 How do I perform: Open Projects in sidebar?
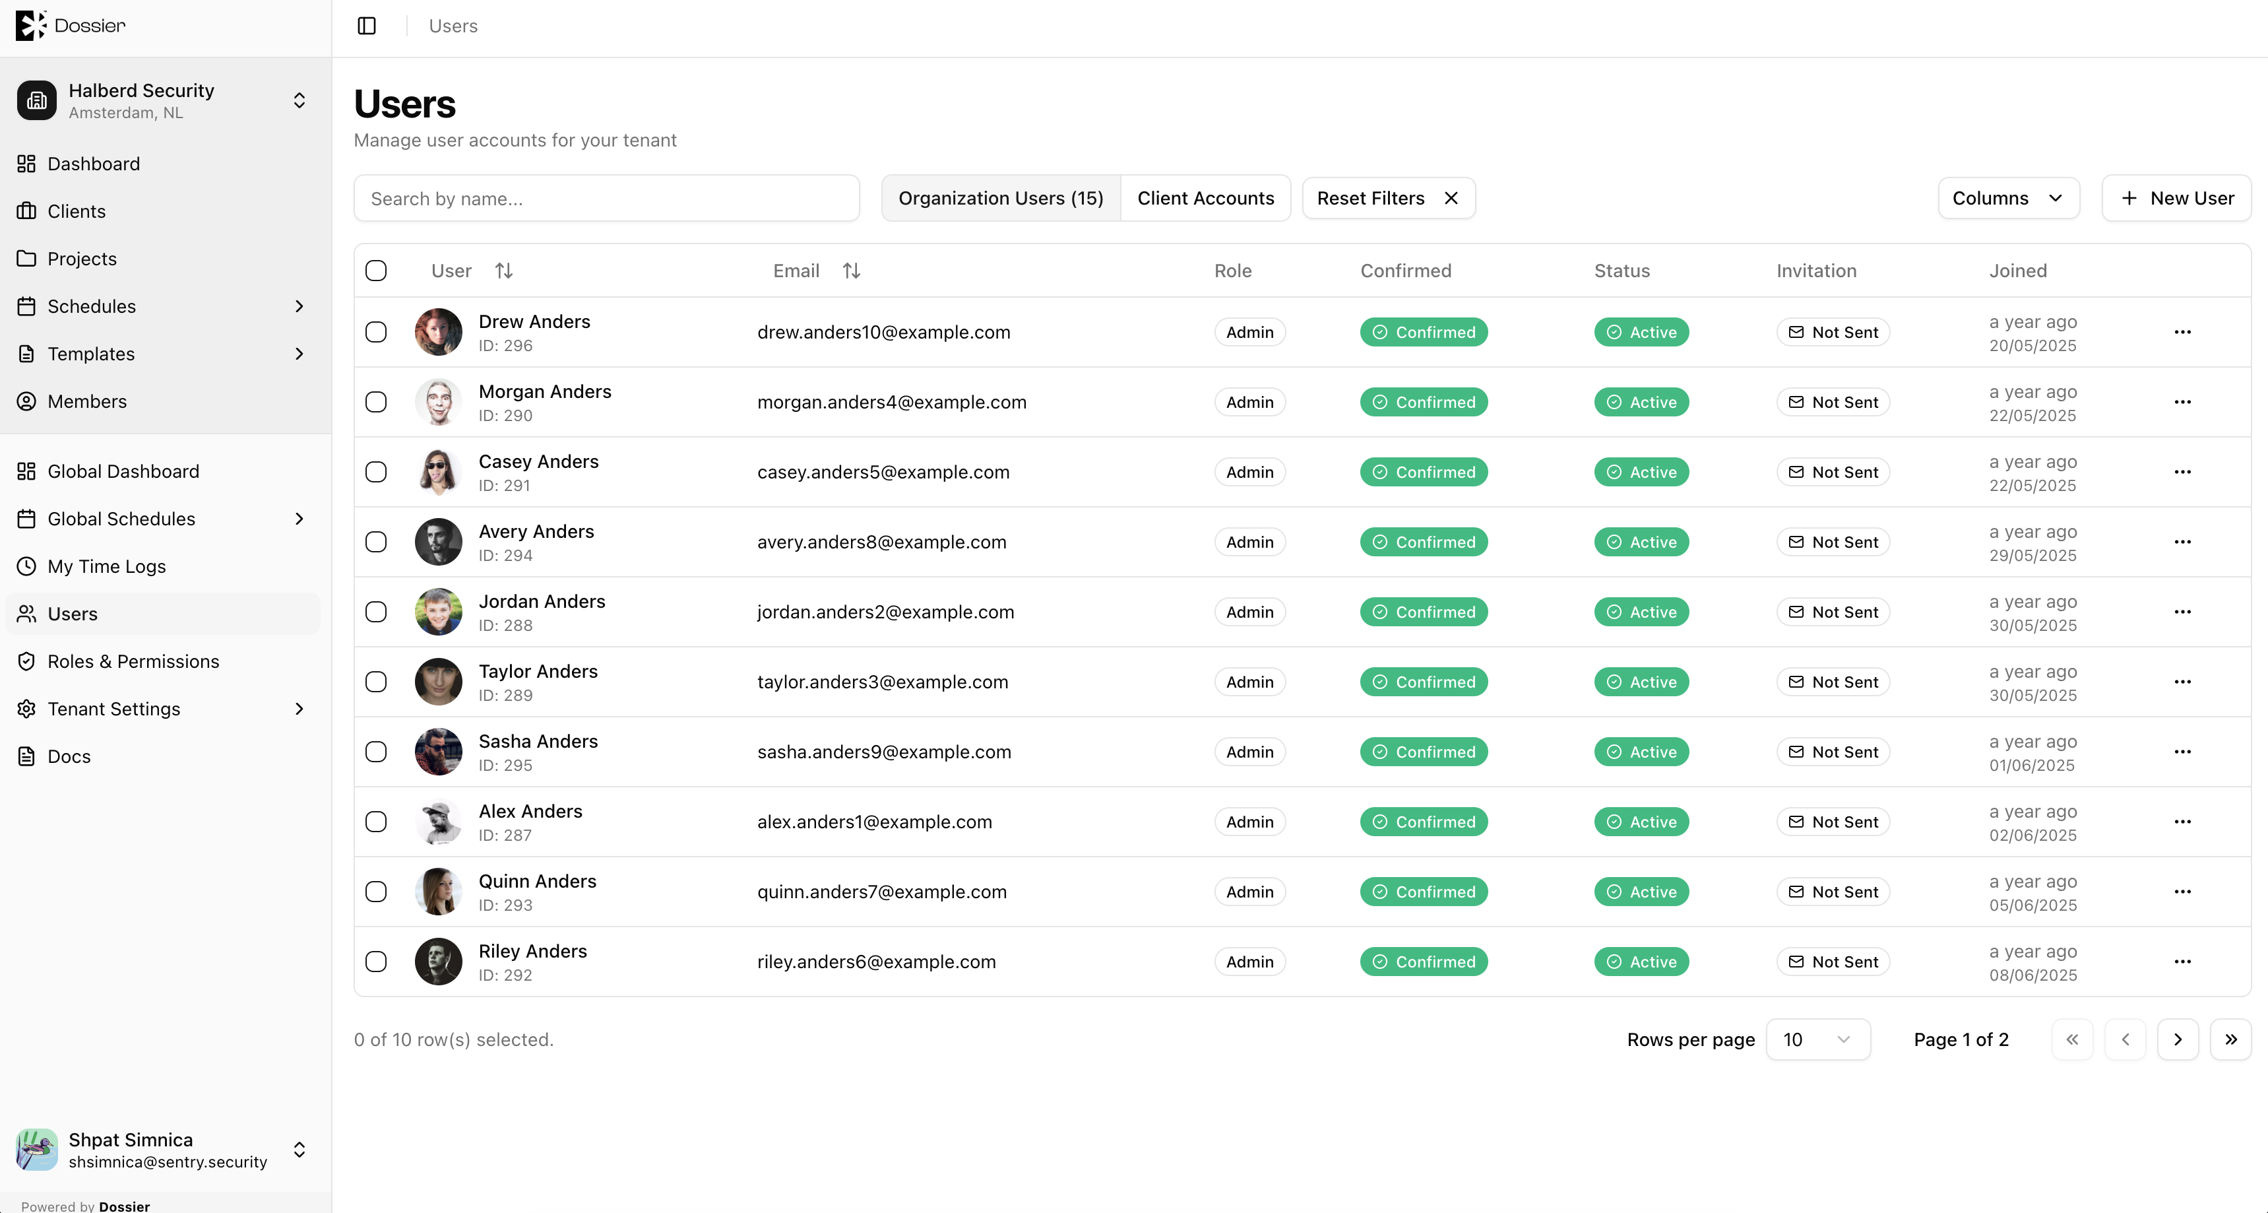(163, 259)
